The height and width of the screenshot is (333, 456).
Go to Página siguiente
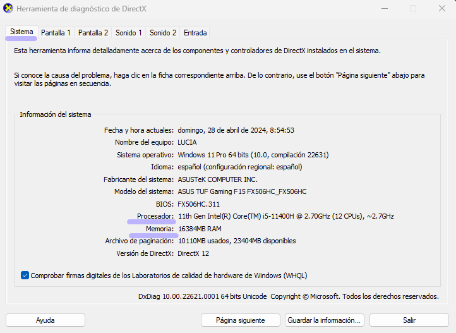pyautogui.click(x=241, y=320)
